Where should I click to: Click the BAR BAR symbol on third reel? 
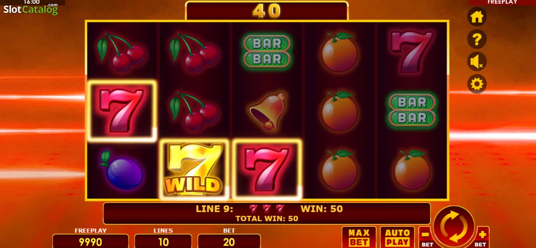pyautogui.click(x=267, y=51)
